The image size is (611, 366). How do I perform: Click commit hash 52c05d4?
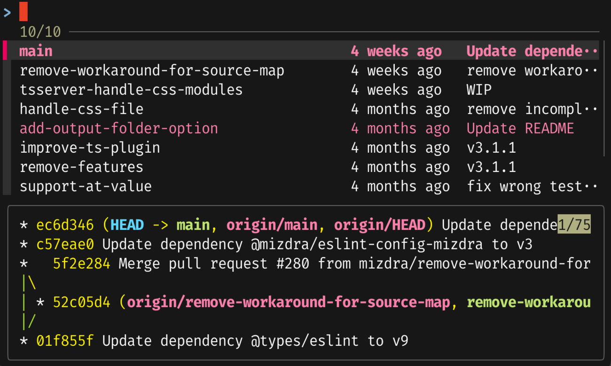[x=81, y=302]
